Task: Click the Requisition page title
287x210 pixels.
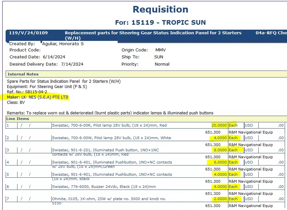Action: point(160,9)
